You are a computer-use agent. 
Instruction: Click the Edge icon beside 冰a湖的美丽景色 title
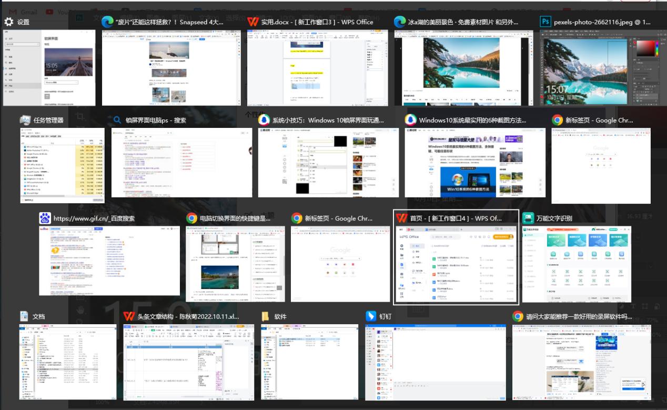pos(400,22)
